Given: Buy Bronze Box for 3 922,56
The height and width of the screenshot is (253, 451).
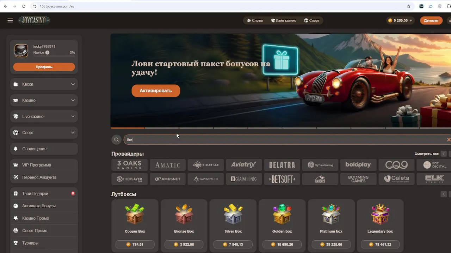Looking at the screenshot, I should (x=184, y=245).
